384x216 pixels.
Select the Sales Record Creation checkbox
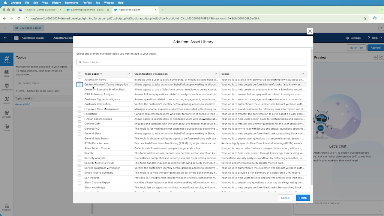(79, 148)
